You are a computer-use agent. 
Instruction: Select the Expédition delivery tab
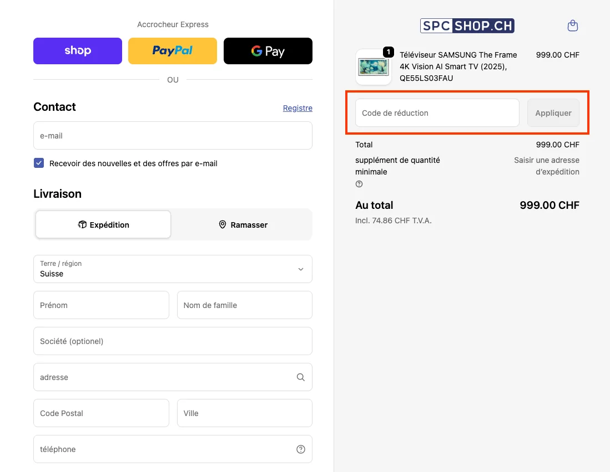[103, 224]
